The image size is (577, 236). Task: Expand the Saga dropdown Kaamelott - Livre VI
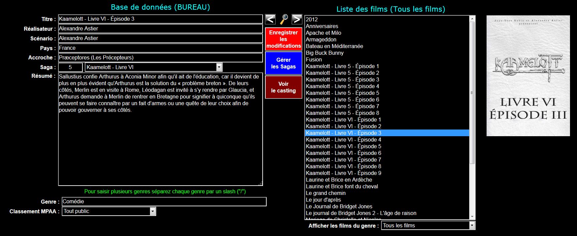(154, 67)
